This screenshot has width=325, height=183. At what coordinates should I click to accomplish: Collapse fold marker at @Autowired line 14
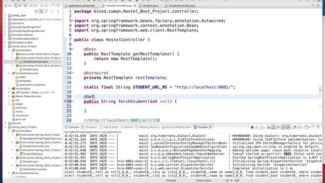73,73
